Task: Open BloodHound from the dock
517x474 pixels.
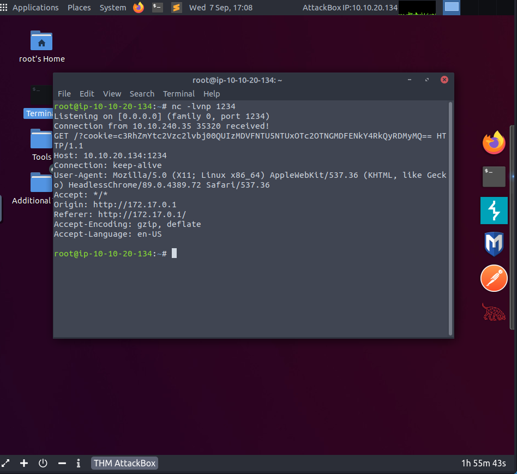Action: pos(494,312)
